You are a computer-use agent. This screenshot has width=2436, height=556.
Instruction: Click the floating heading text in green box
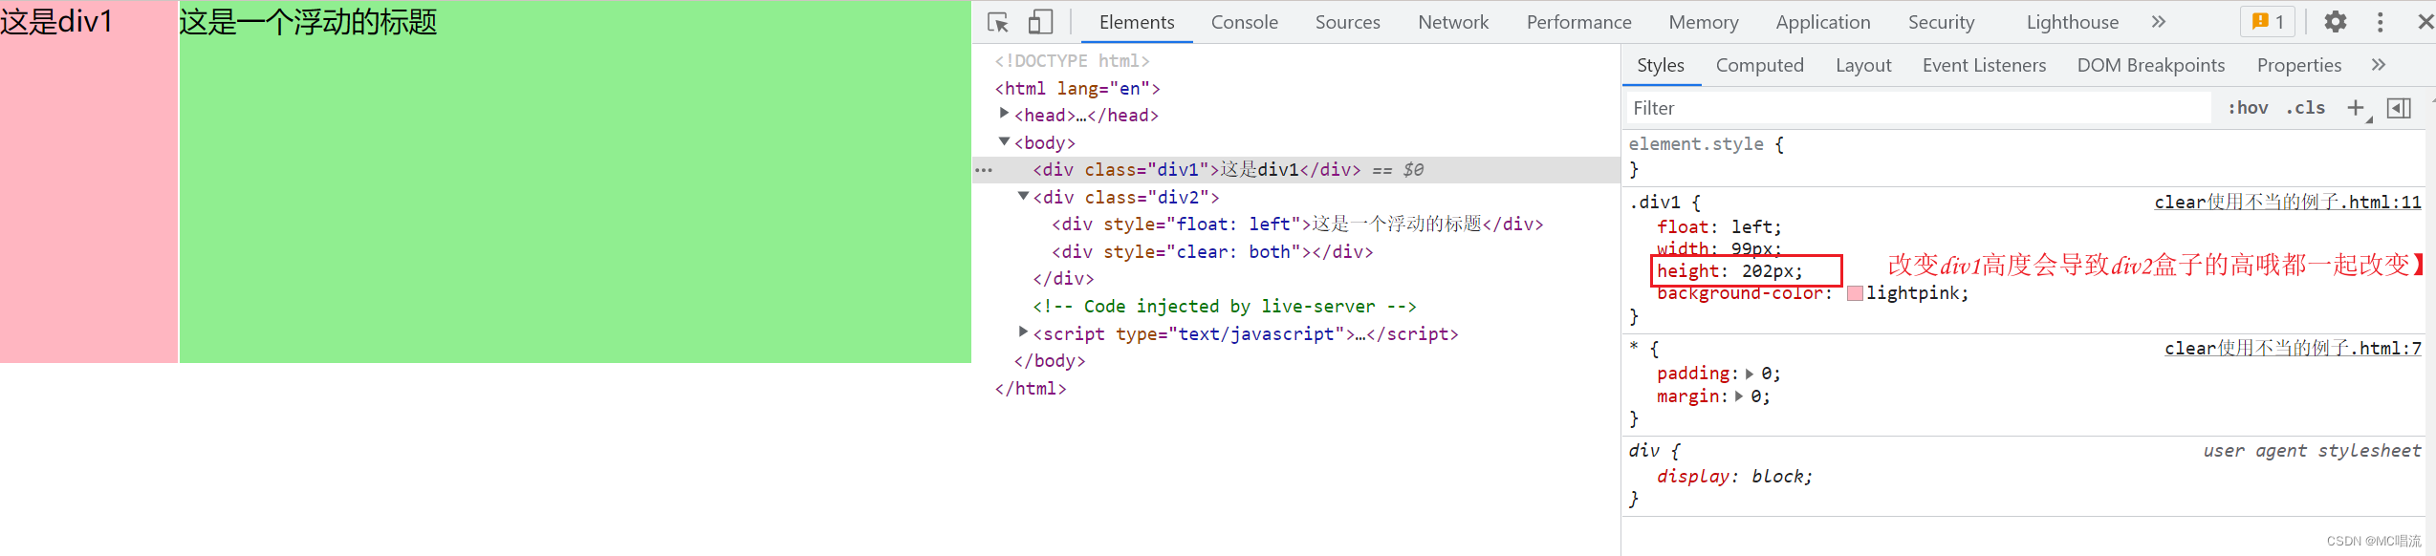[308, 21]
